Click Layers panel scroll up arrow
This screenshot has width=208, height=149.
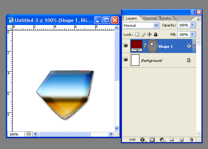click(x=199, y=42)
